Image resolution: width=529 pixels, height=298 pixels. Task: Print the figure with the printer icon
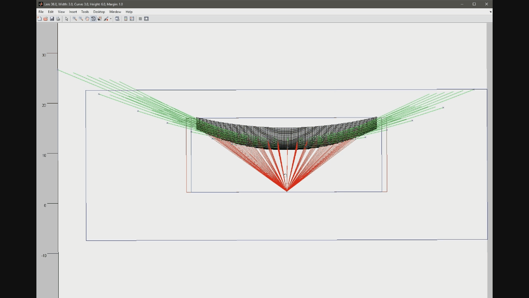pyautogui.click(x=58, y=19)
